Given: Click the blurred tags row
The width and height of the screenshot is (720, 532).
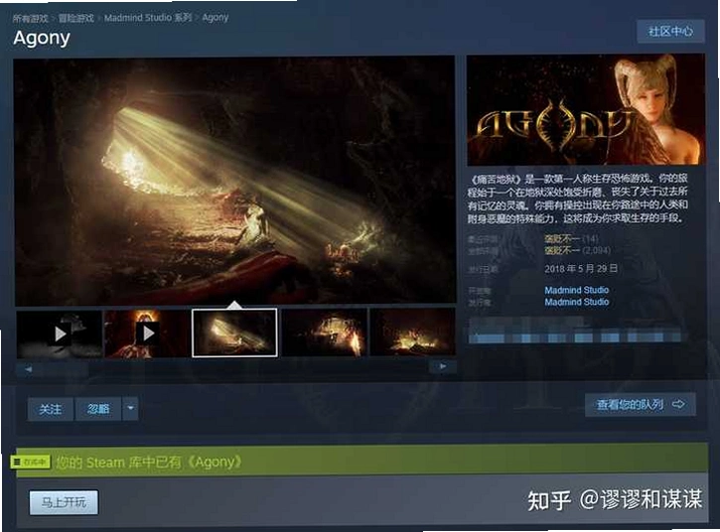Looking at the screenshot, I should [x=574, y=334].
